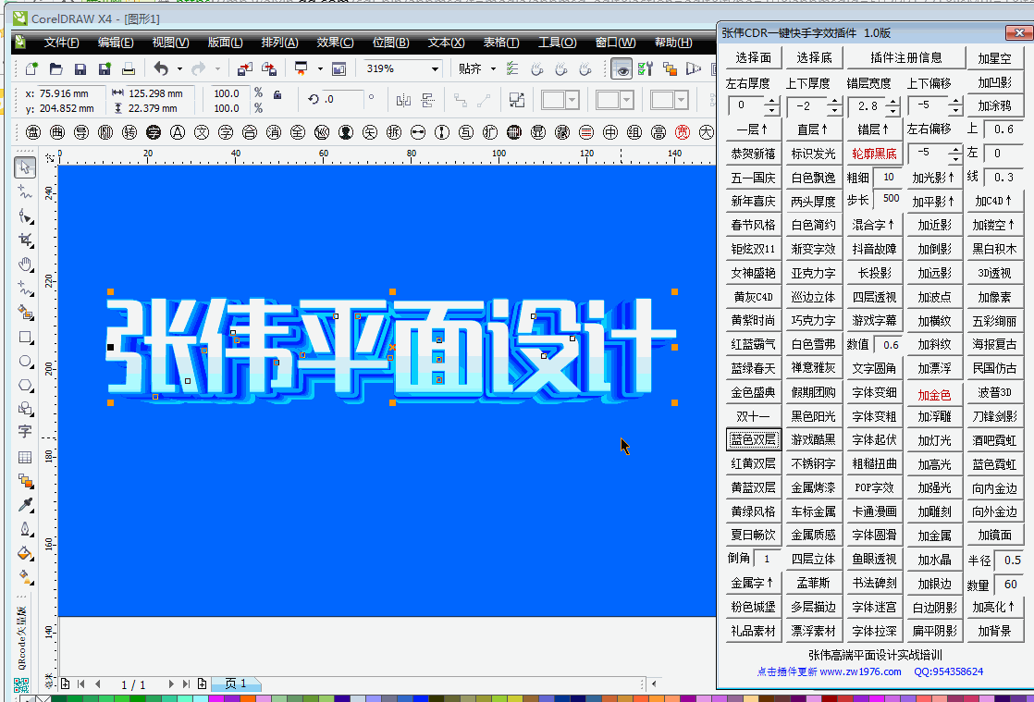Click the 蓝色双层 effect button
Viewport: 1034px width, 702px height.
click(753, 439)
